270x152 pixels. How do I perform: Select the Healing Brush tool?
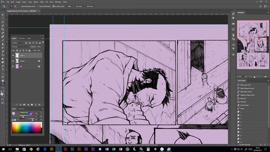click(x=3, y=37)
